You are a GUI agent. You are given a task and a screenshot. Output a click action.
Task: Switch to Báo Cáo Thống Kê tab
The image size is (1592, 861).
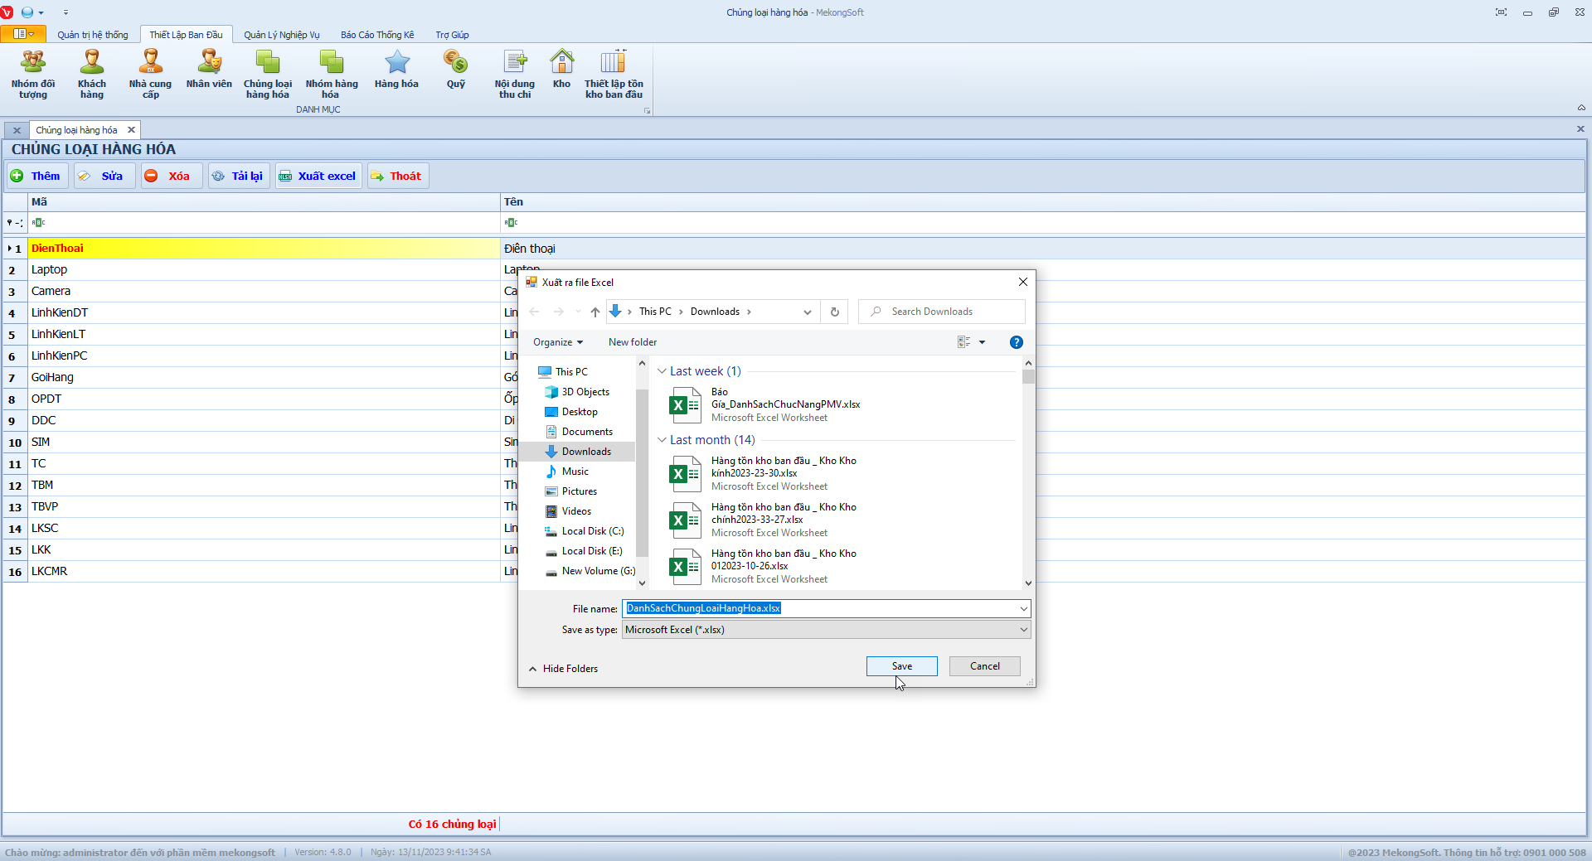(x=376, y=35)
